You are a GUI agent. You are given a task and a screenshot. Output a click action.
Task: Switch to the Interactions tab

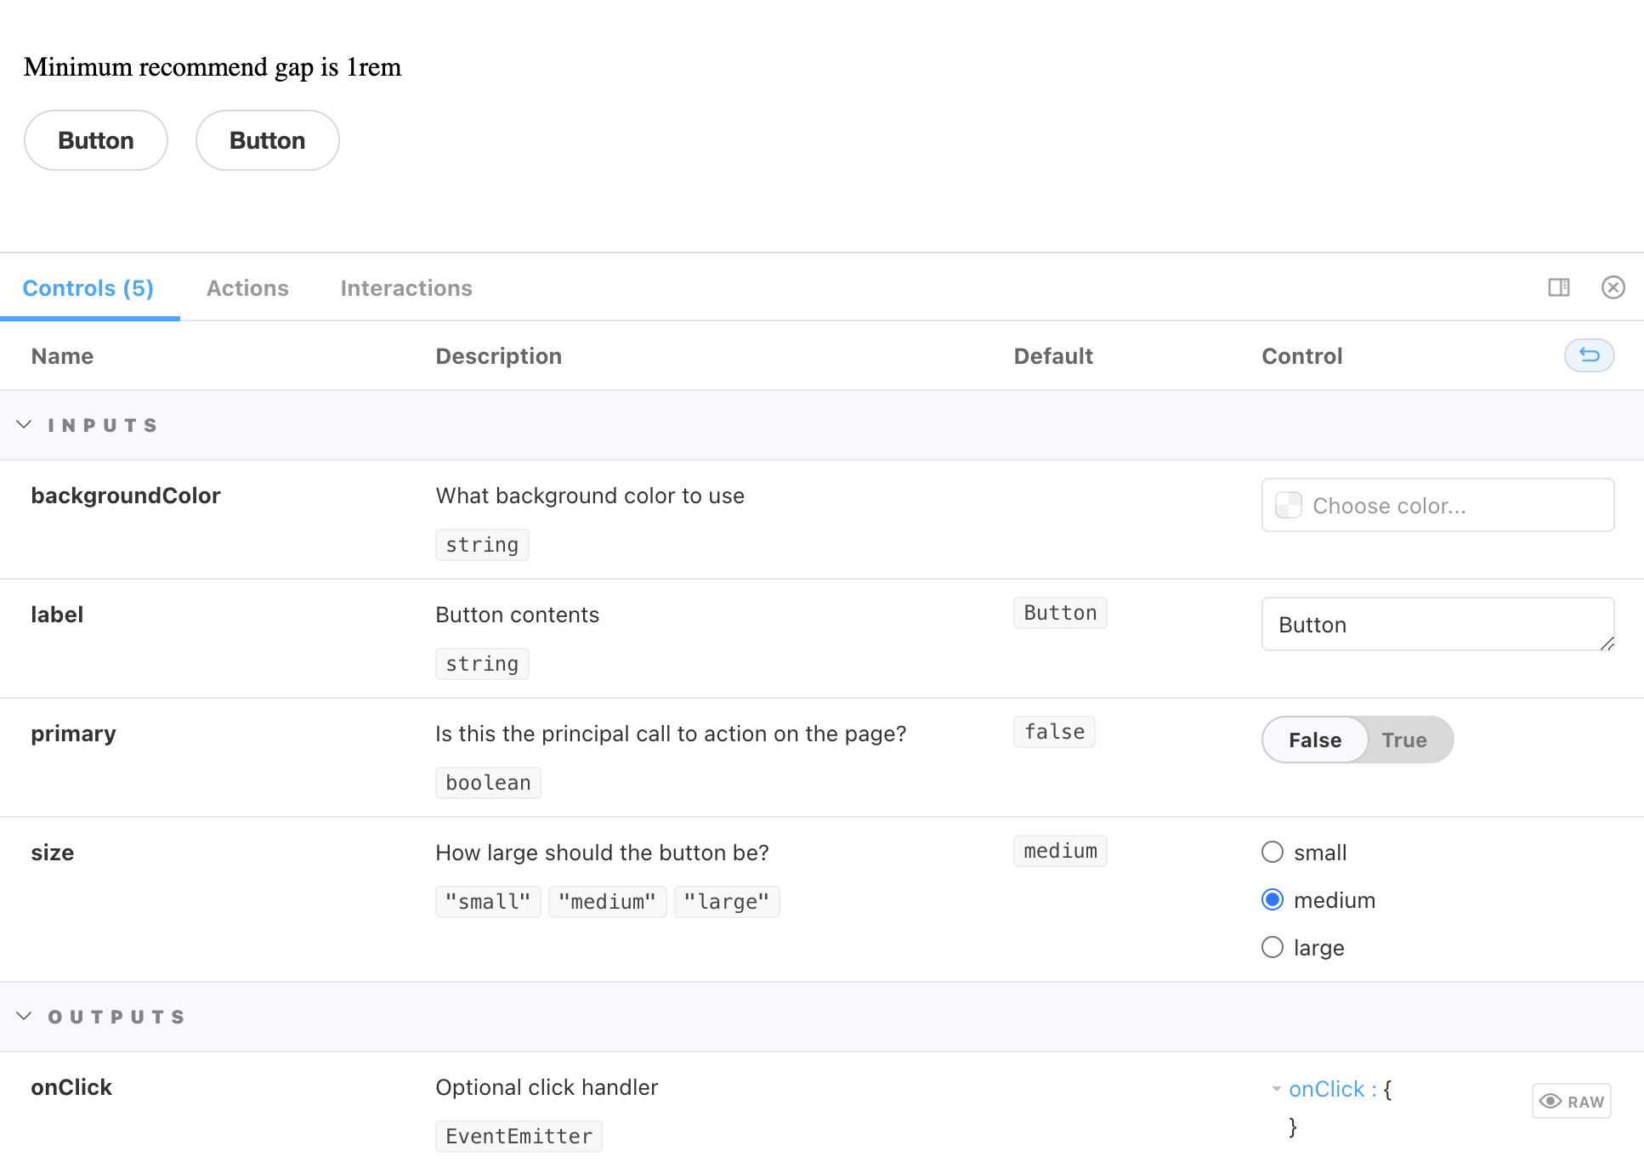[x=405, y=288]
